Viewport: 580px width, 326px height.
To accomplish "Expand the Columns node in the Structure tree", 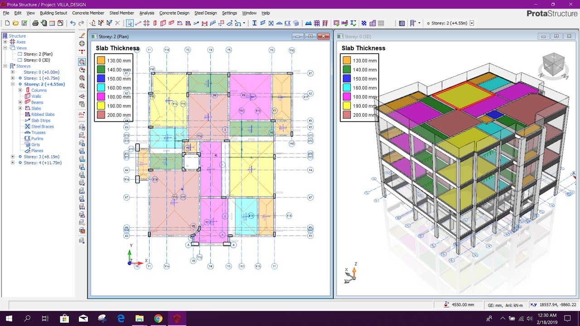I will tap(19, 90).
